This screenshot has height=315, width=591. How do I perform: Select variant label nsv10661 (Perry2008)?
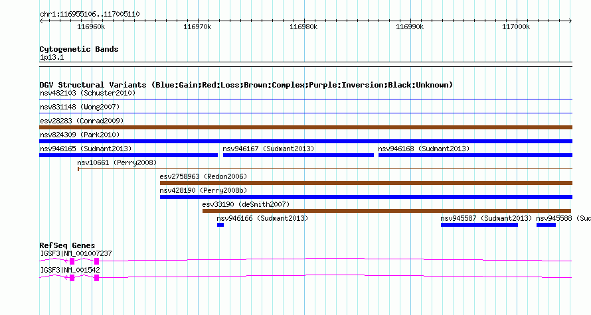click(x=117, y=162)
